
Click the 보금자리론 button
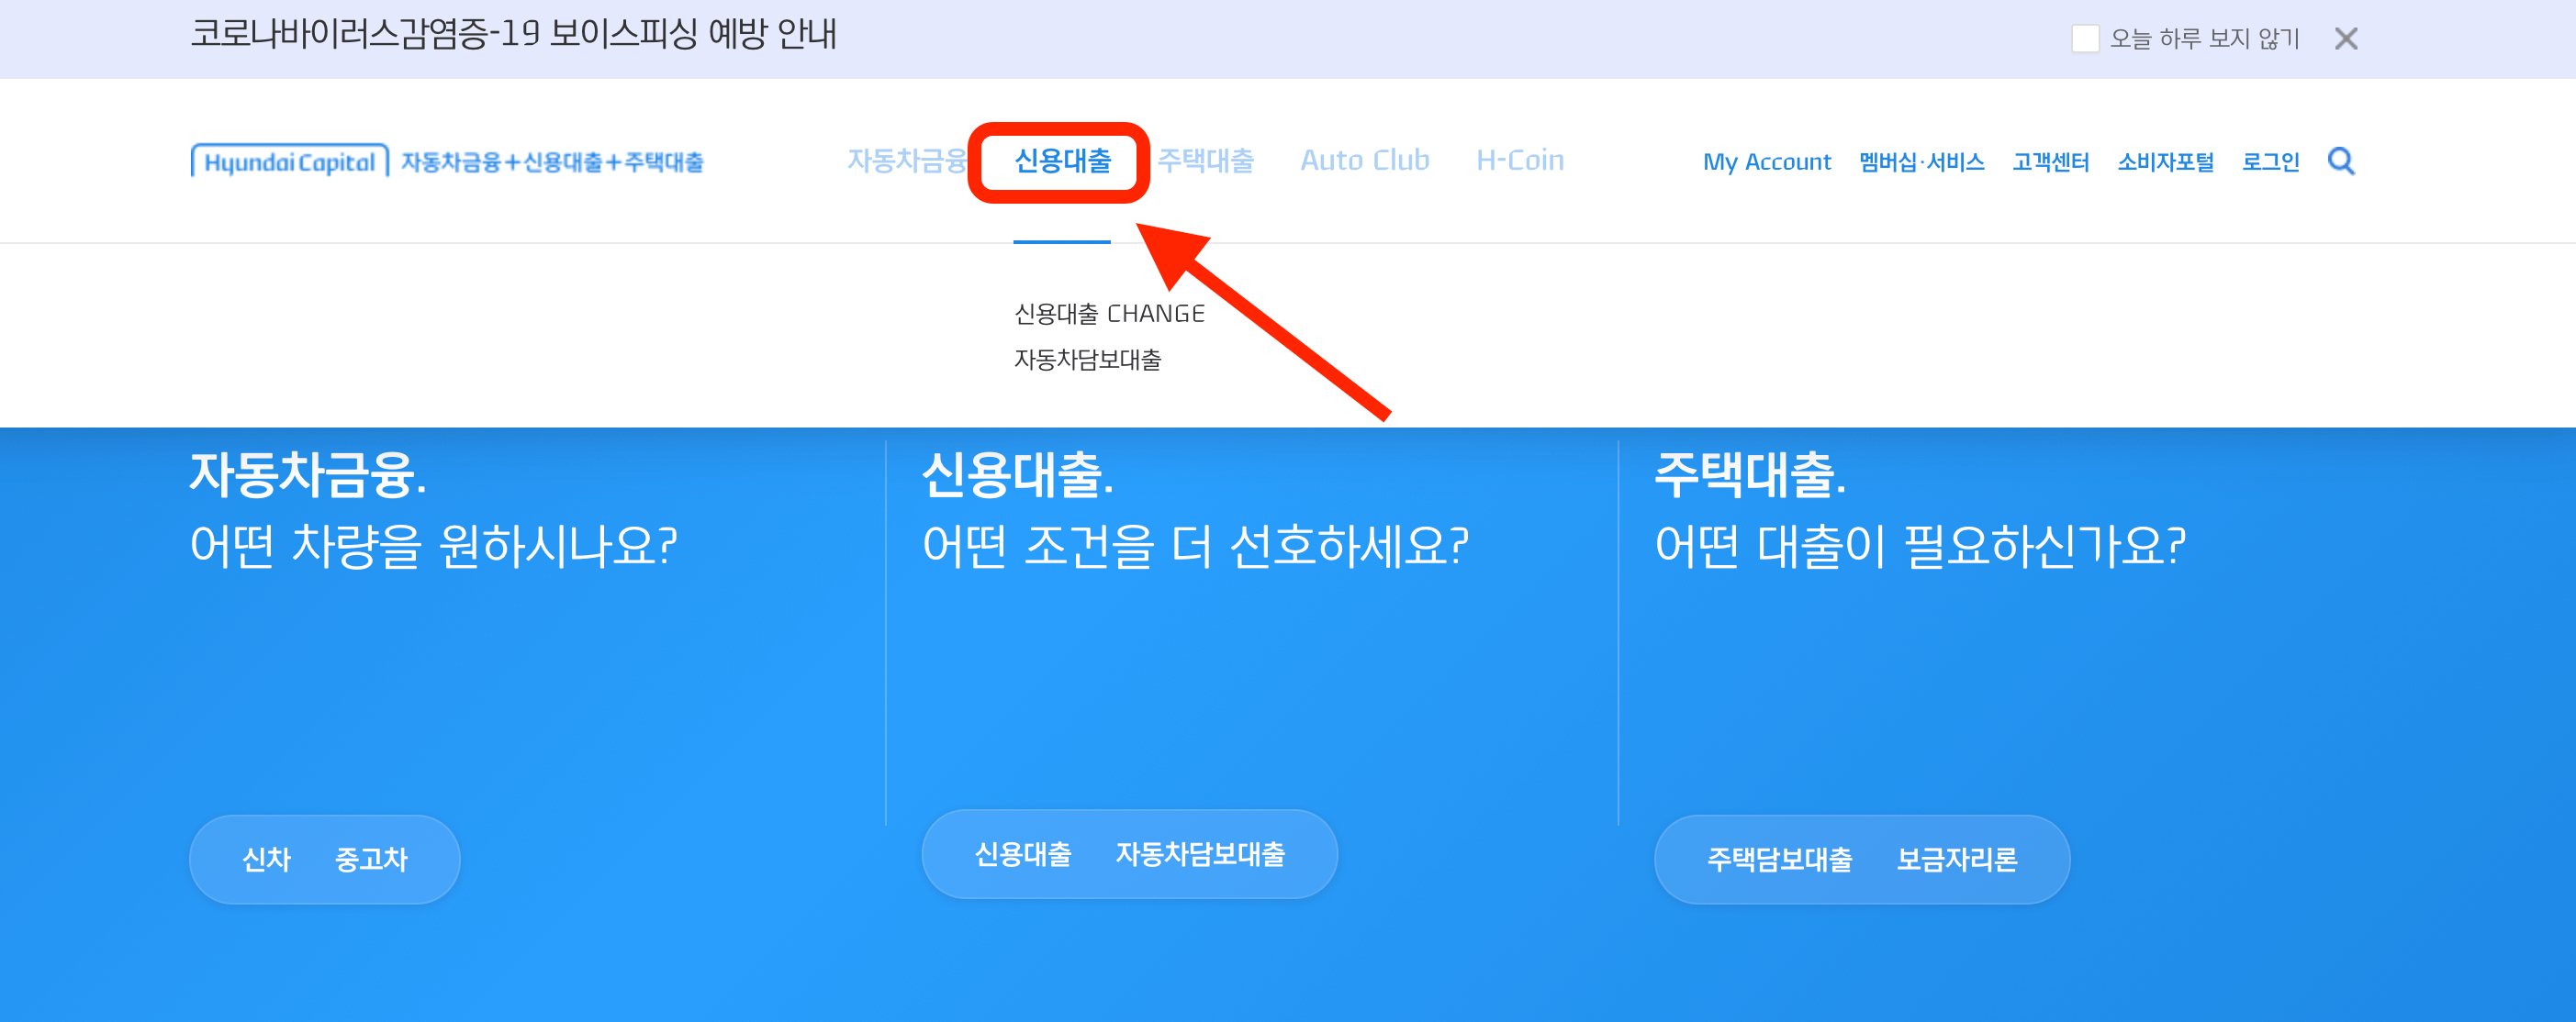tap(1959, 860)
